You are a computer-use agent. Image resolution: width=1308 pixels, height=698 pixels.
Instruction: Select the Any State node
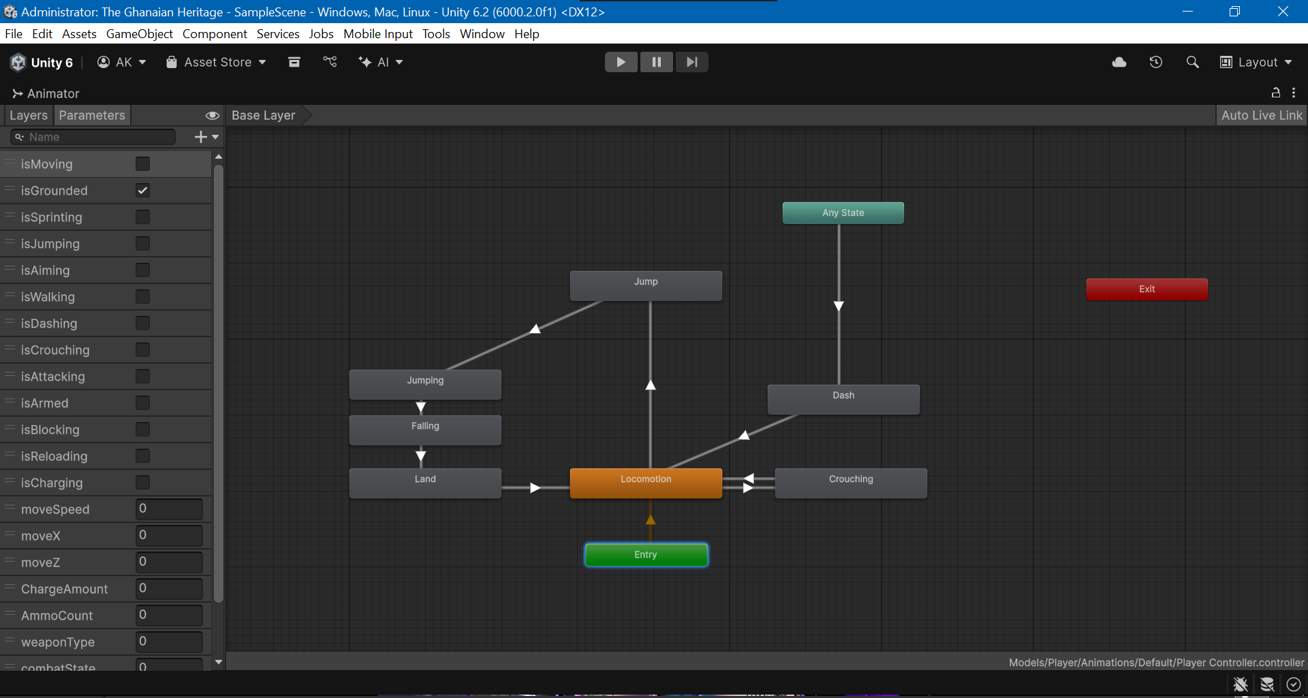click(843, 212)
